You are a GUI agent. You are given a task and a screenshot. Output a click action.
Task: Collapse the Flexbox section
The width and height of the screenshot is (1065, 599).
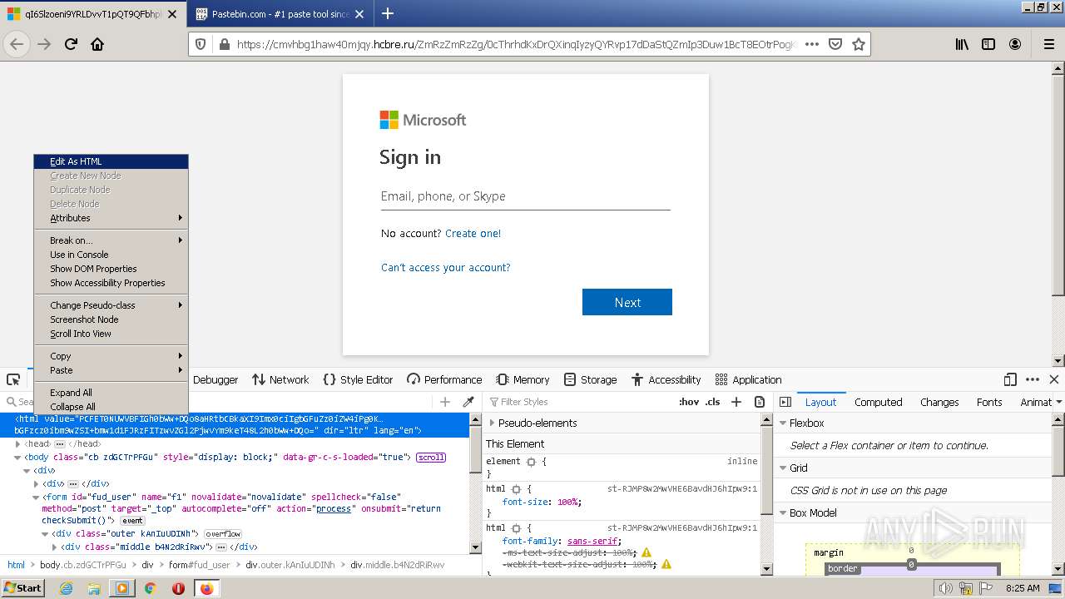pyautogui.click(x=782, y=423)
